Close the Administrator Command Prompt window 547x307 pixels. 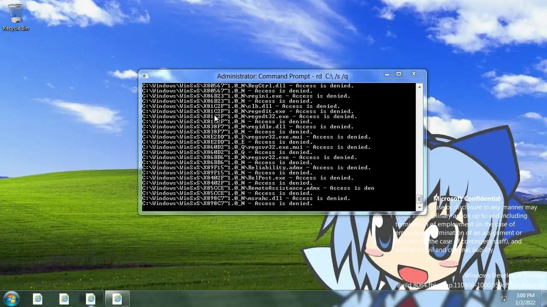pos(414,74)
